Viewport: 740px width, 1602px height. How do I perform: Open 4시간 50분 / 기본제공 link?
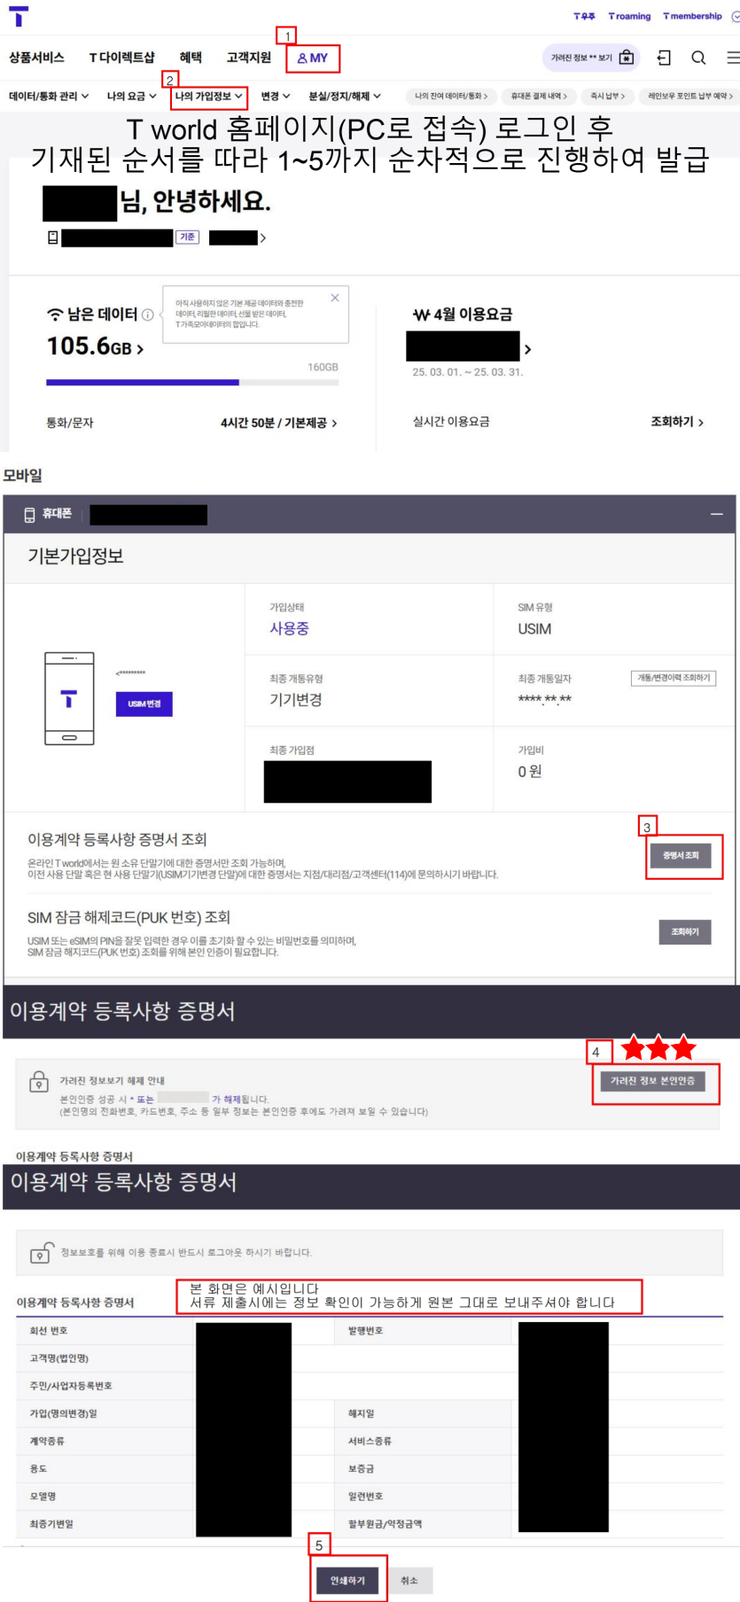tap(279, 423)
